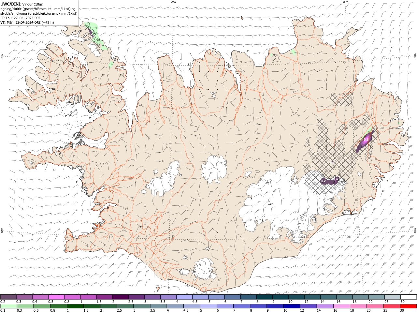Click top legend swatch between 0.2 and 0.3
Image resolution: width=417 pixels, height=313 pixels.
pos(8,297)
